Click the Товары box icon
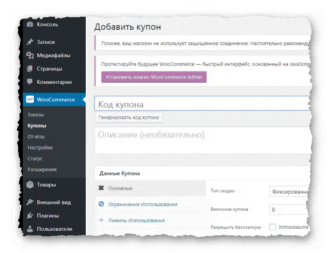The image size is (328, 253). (x=30, y=185)
